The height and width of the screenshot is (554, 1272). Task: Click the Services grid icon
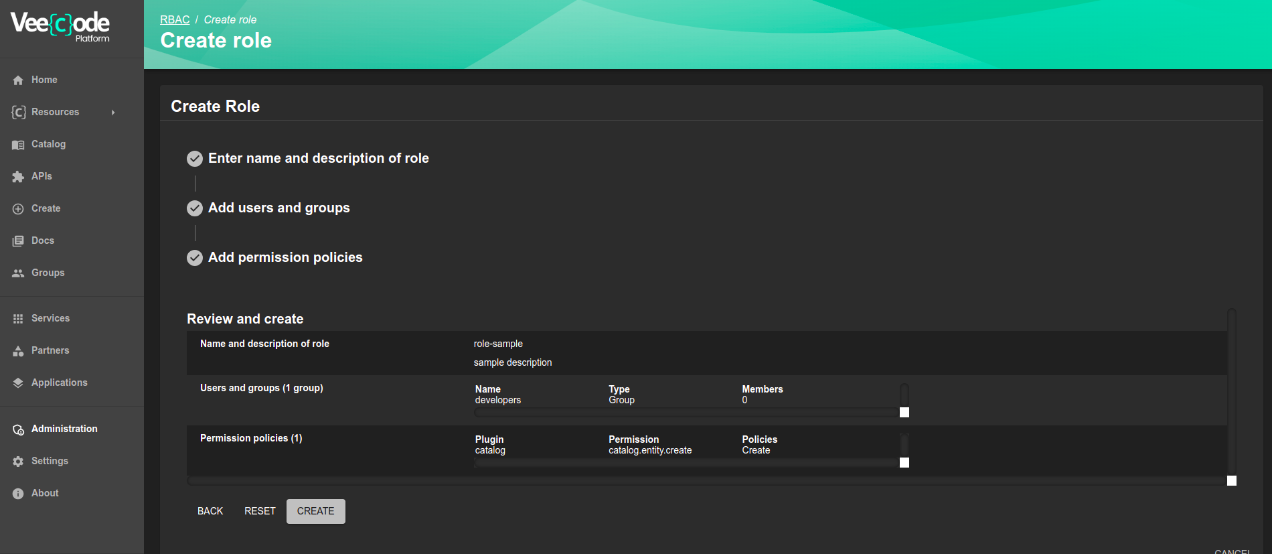coord(18,319)
